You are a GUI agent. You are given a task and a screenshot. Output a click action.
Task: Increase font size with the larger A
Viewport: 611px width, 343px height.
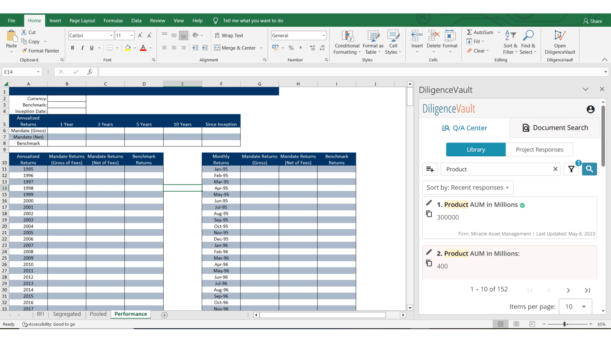140,35
